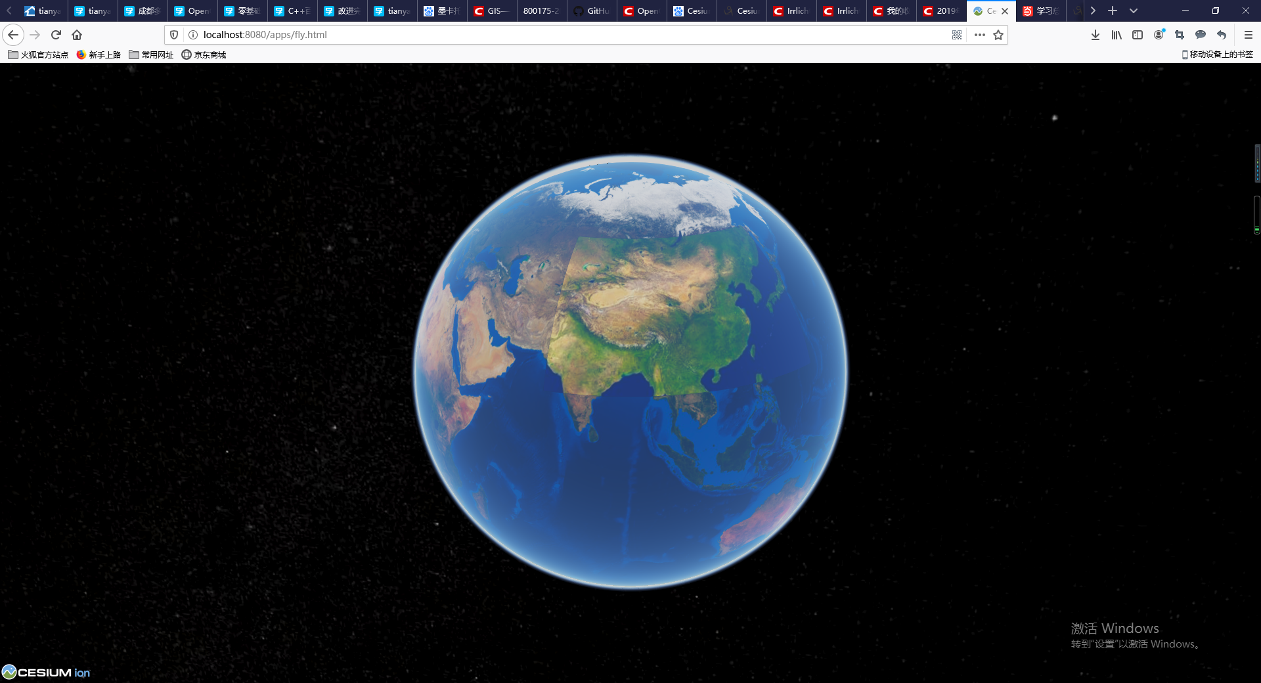Take a screenshot with the crop tool

(x=1180, y=35)
